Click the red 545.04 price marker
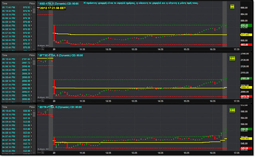The width and height of the screenshot is (255, 157). 246,148
